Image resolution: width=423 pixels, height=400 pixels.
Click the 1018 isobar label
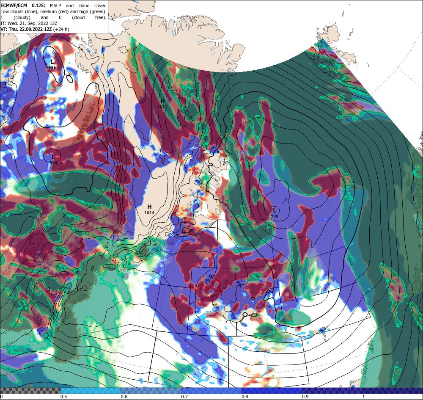pos(8,373)
